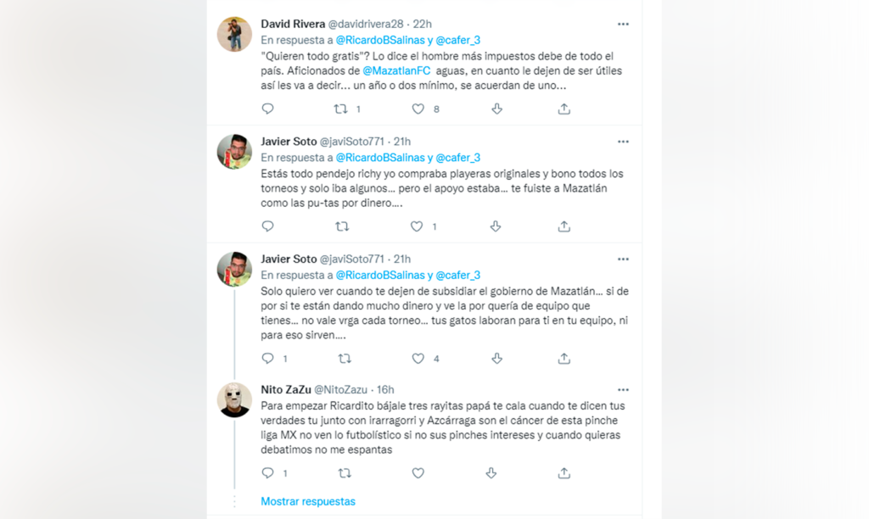Screen dimensions: 869x519
Task: Share Javier Soto's playeras originales tweet
Action: pyautogui.click(x=563, y=226)
